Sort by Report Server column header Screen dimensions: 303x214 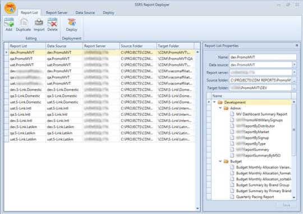point(101,46)
